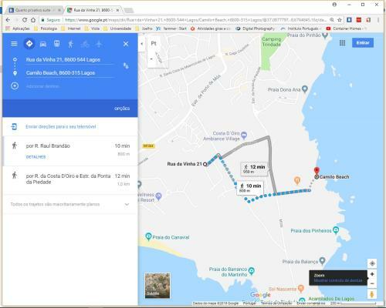Select the driving travel mode icon

click(x=43, y=44)
